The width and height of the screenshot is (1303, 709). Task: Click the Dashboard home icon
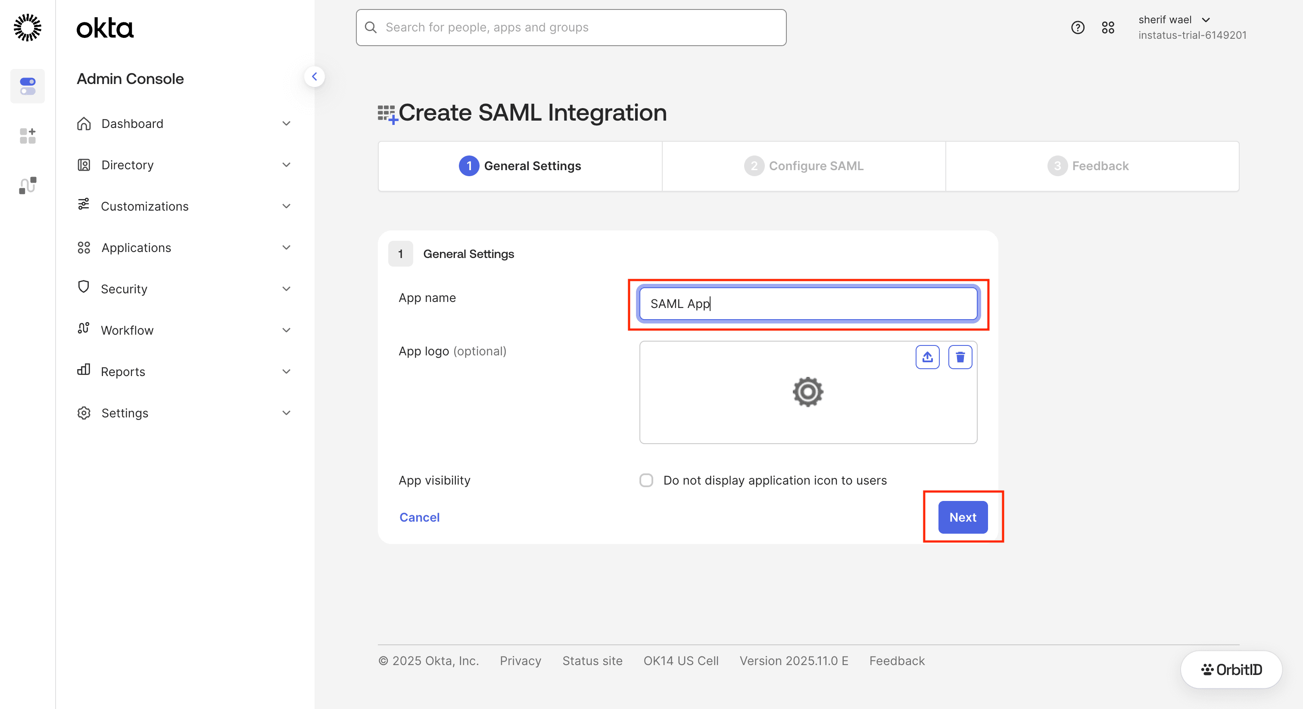(84, 123)
